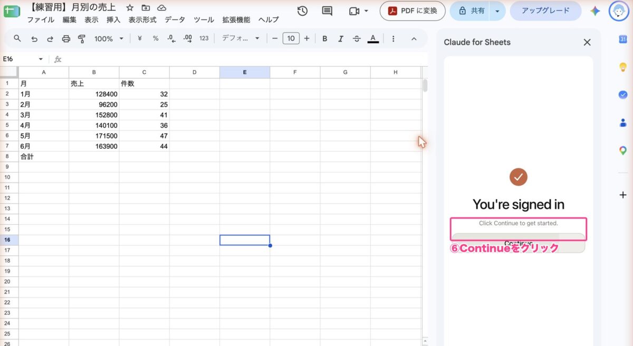
Task: Open the 123 number format menu
Action: (x=204, y=39)
